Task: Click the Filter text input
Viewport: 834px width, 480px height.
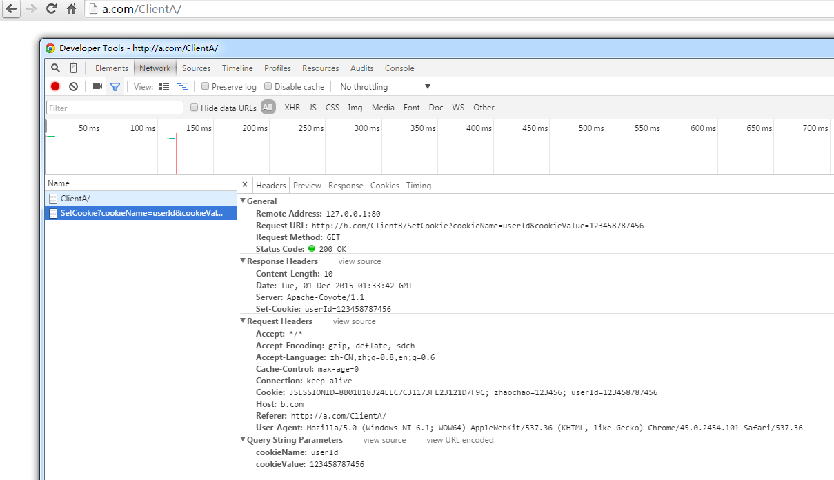Action: tap(115, 108)
